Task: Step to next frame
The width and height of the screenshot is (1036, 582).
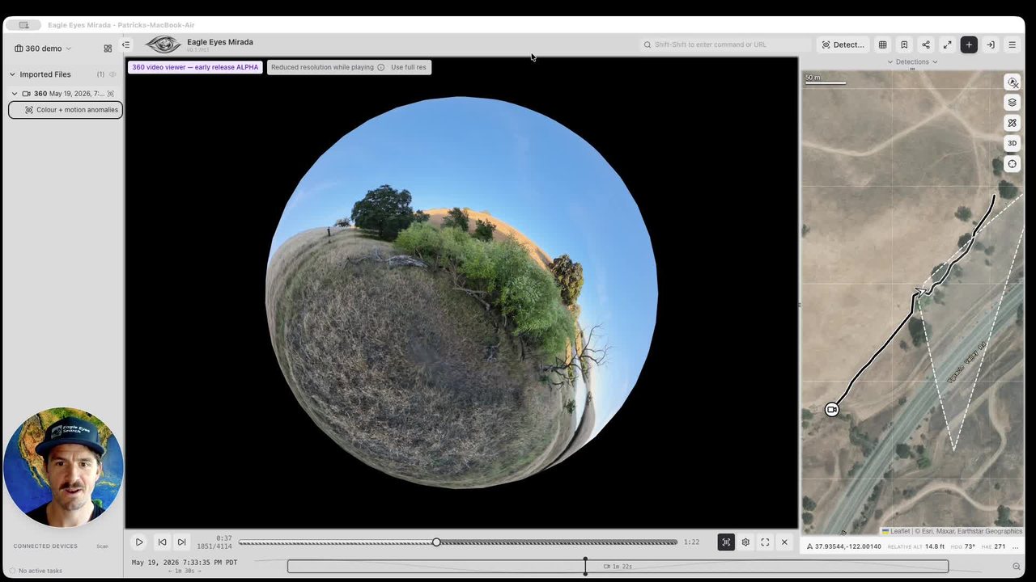Action: (181, 542)
